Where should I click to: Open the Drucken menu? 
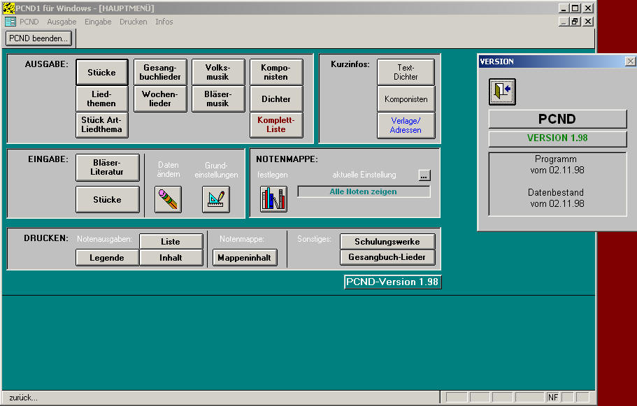[134, 22]
